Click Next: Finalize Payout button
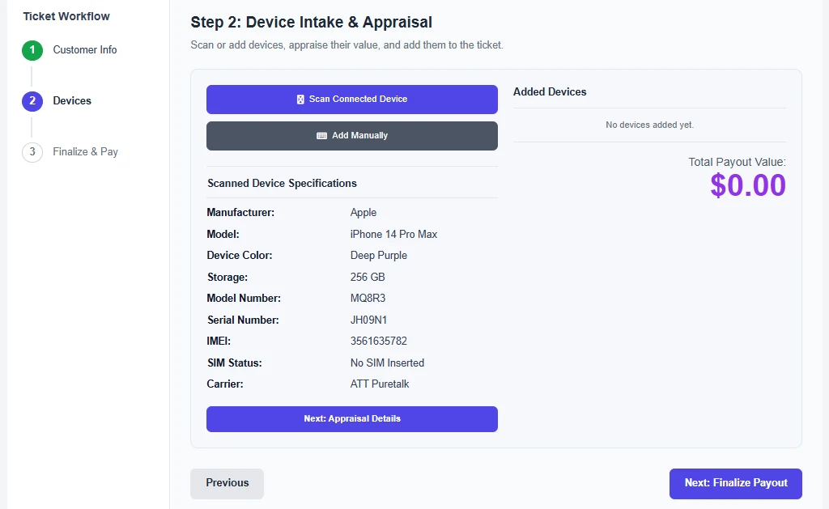 [735, 484]
